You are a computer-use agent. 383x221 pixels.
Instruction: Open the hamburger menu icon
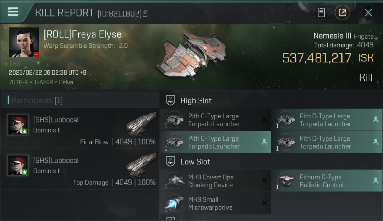[13, 12]
